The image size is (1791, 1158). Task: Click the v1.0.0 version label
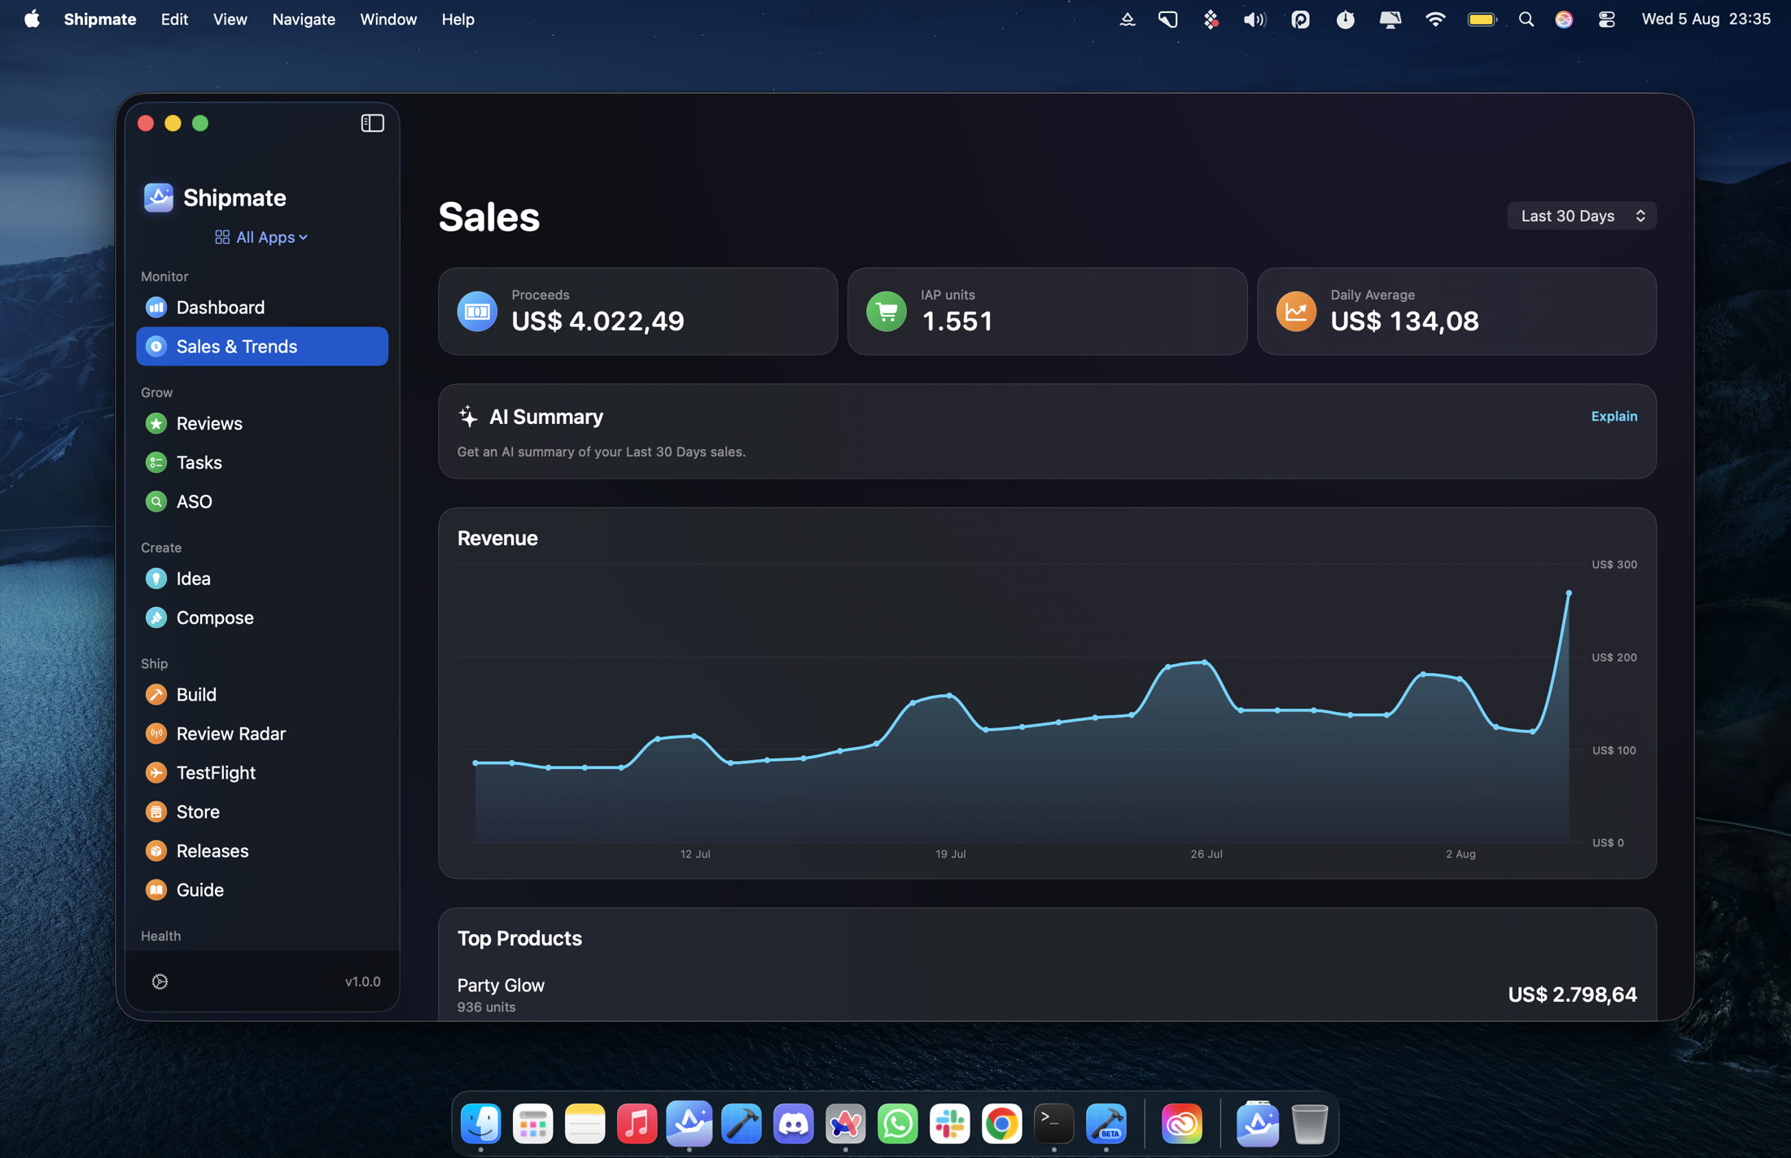tap(362, 981)
